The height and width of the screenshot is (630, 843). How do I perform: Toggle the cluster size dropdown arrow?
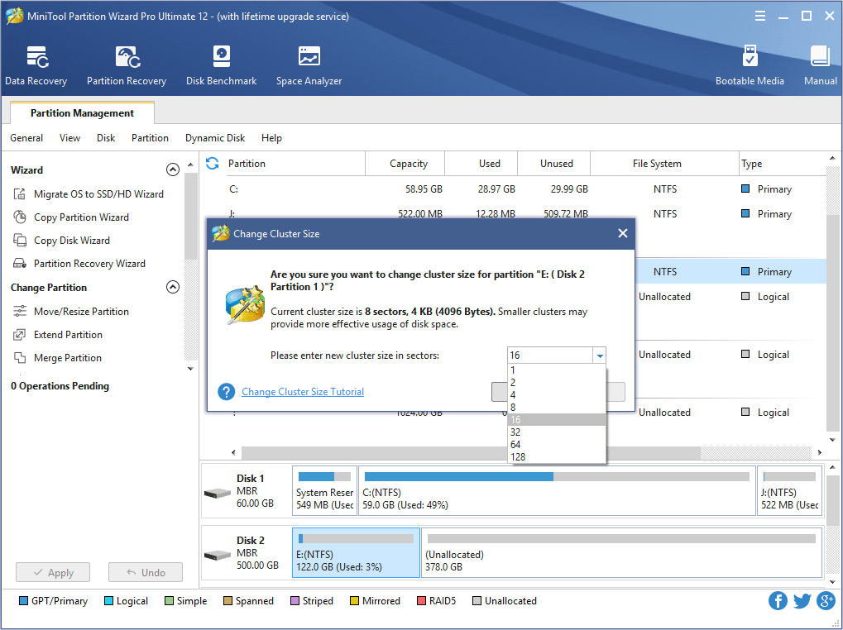[x=600, y=356]
